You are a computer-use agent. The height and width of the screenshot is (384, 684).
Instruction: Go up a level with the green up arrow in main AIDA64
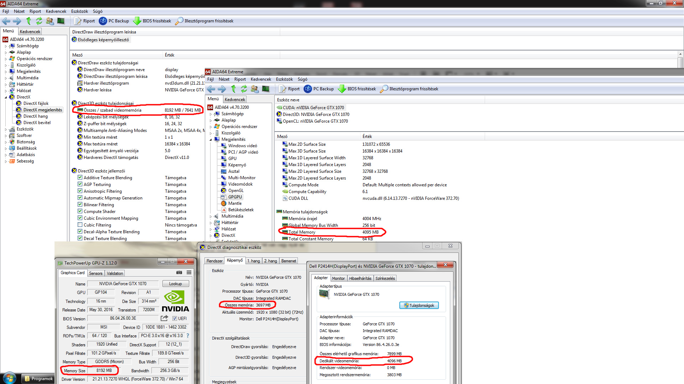pos(28,21)
